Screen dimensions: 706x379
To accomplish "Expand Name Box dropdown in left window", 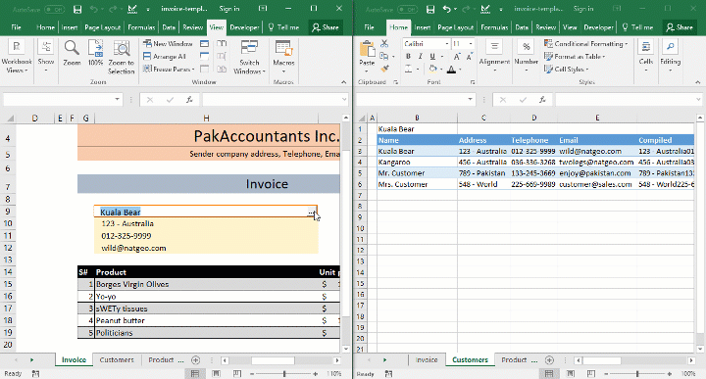I will 117,99.
